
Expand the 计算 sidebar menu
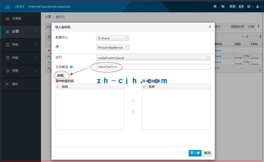(x=20, y=32)
